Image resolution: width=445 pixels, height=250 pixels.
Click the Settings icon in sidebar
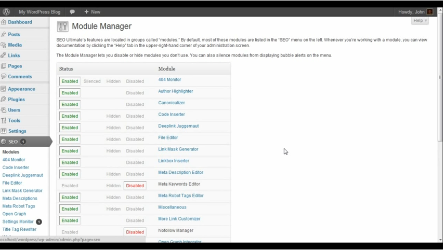click(4, 131)
